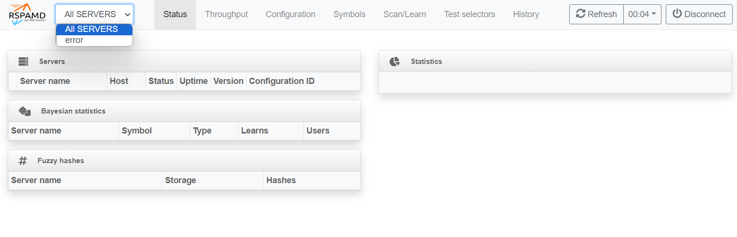The width and height of the screenshot is (737, 237).
Task: Click the Learns column header
Action: pyautogui.click(x=254, y=131)
